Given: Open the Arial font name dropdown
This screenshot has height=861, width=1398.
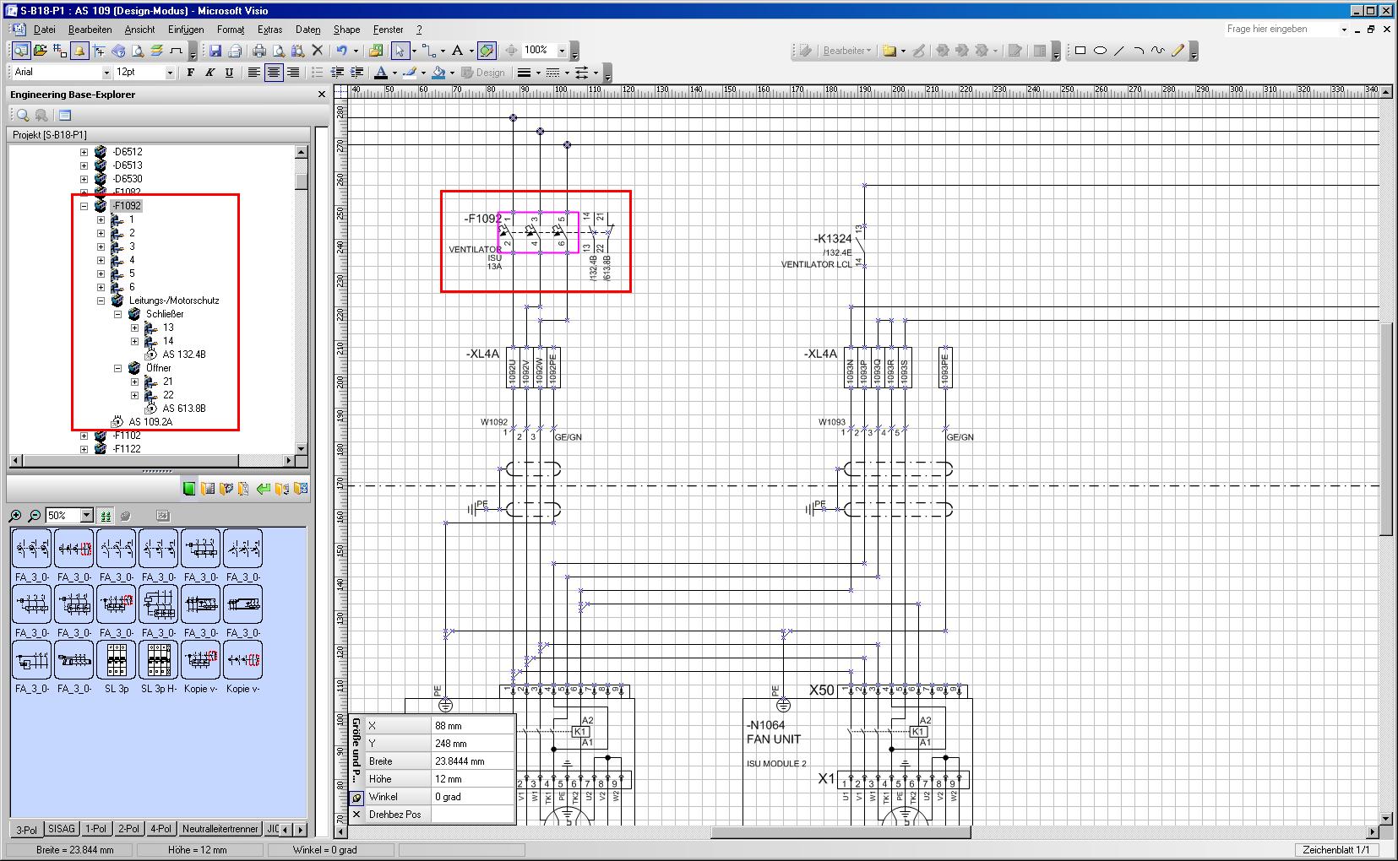Looking at the screenshot, I should pyautogui.click(x=106, y=73).
